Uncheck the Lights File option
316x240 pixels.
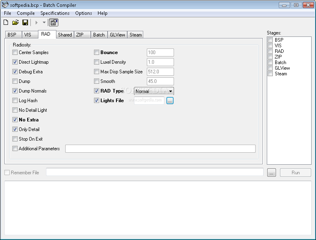click(x=96, y=101)
